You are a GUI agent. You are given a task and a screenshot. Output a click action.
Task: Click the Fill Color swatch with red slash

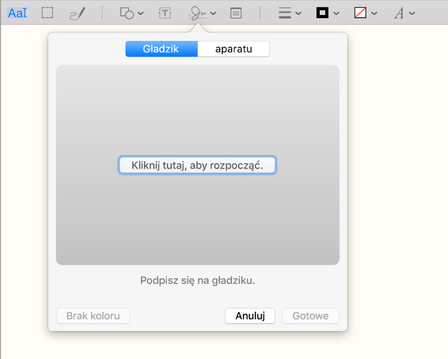pyautogui.click(x=360, y=13)
